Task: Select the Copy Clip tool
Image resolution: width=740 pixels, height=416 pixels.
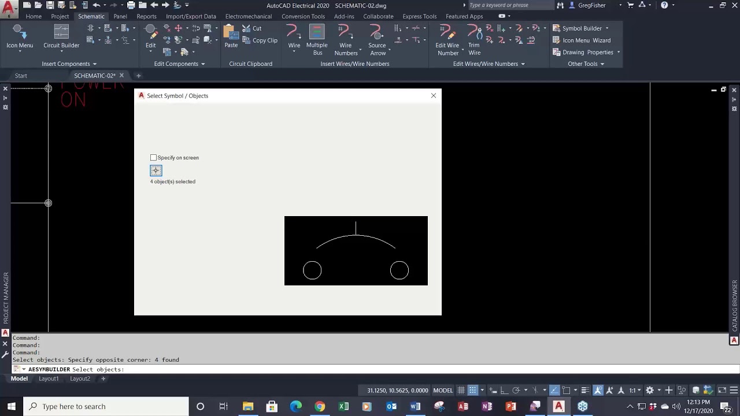Action: [x=260, y=40]
